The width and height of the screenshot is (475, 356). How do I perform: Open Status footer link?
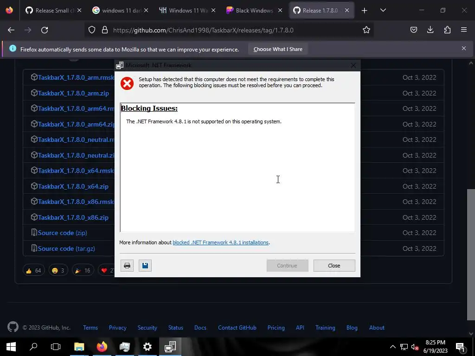point(176,328)
